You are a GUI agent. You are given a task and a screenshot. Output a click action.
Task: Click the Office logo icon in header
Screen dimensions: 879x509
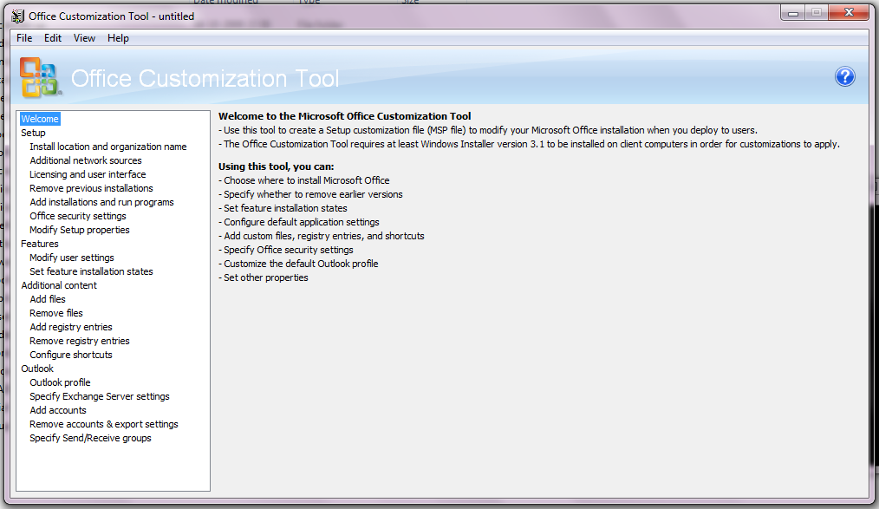pyautogui.click(x=39, y=77)
